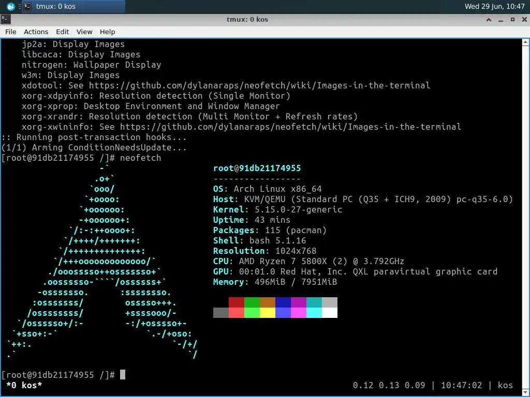Click the 'GPU: 00:01.0 Red Hat' line

(355, 272)
